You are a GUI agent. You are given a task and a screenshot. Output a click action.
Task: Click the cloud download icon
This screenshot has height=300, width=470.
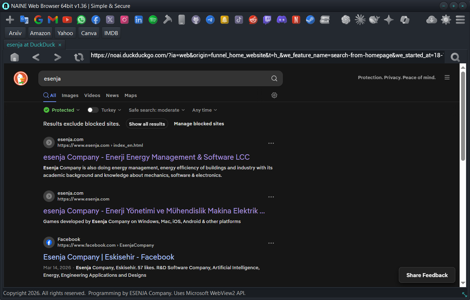click(432, 20)
